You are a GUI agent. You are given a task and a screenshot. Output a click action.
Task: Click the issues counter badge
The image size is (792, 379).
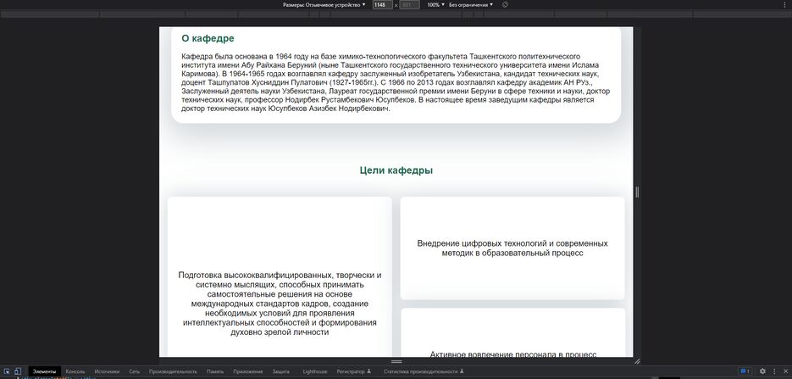[745, 371]
